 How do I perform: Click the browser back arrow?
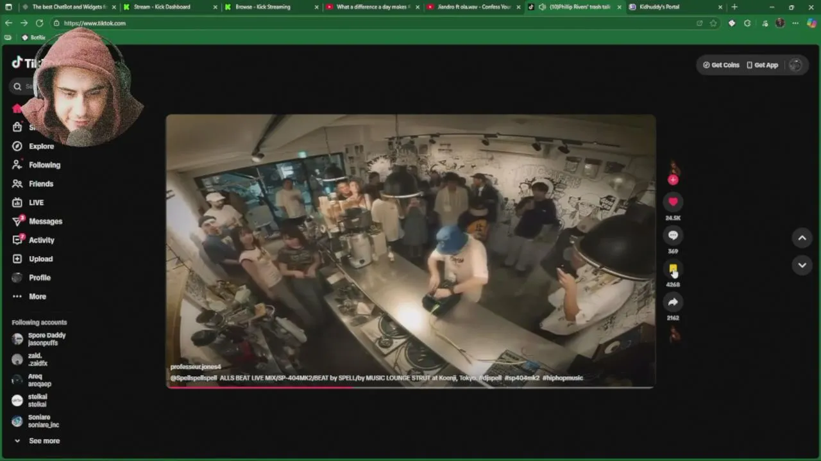tap(8, 23)
